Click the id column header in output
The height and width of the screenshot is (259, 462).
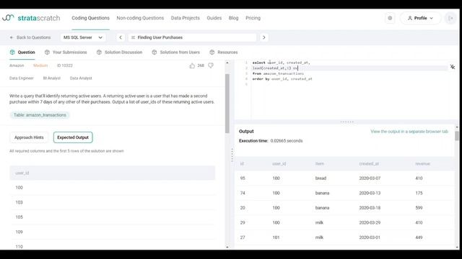pyautogui.click(x=242, y=163)
